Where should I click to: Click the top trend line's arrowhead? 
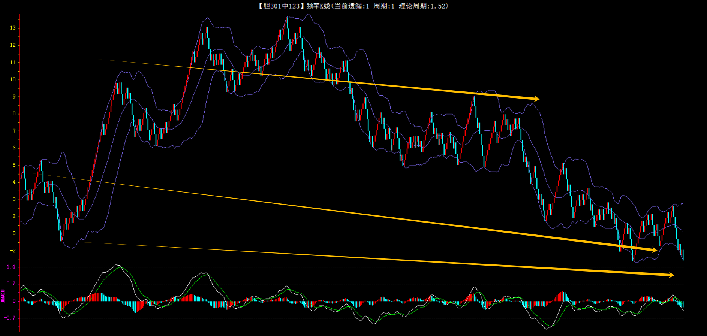click(x=536, y=99)
